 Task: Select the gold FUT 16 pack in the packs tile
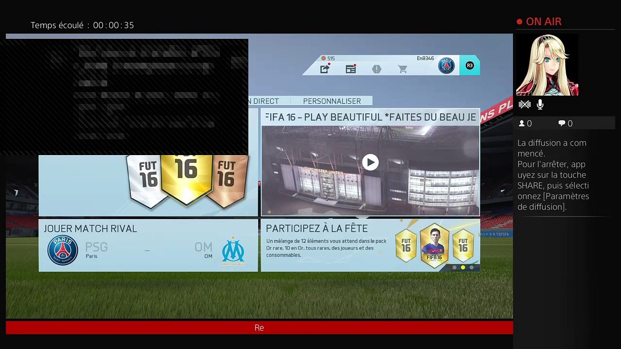coord(187,179)
